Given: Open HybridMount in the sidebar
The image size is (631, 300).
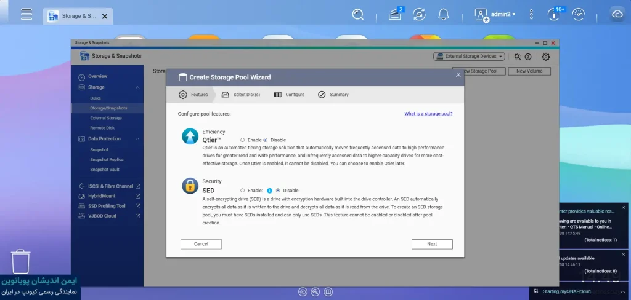Looking at the screenshot, I should [102, 196].
